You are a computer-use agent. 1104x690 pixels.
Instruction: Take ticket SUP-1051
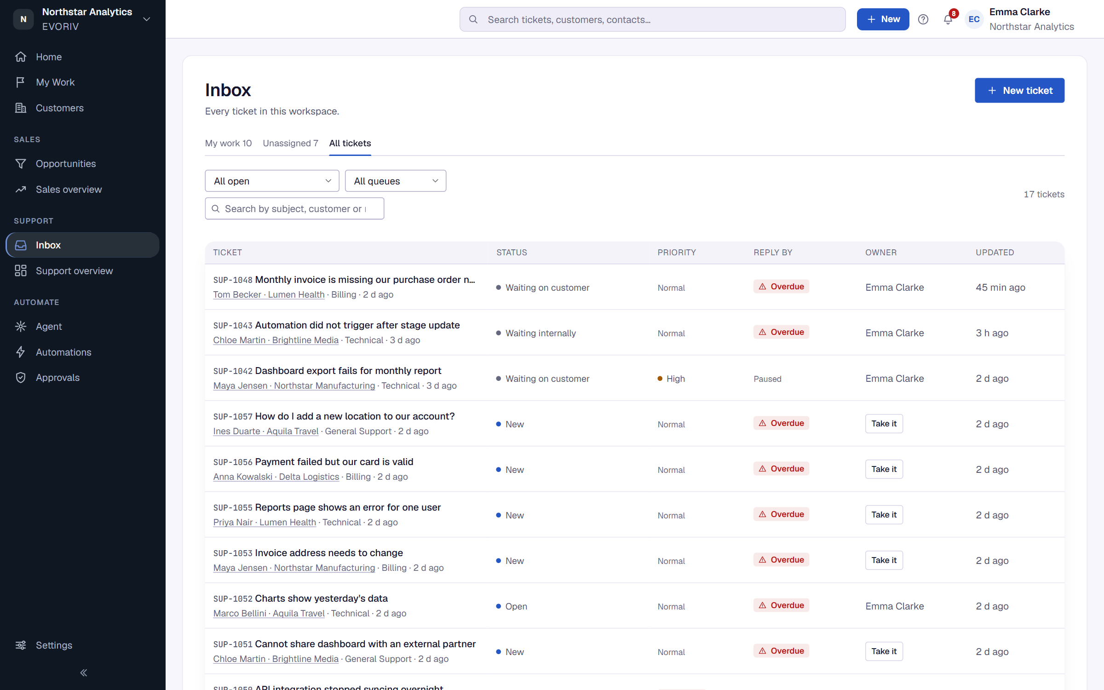(x=884, y=651)
